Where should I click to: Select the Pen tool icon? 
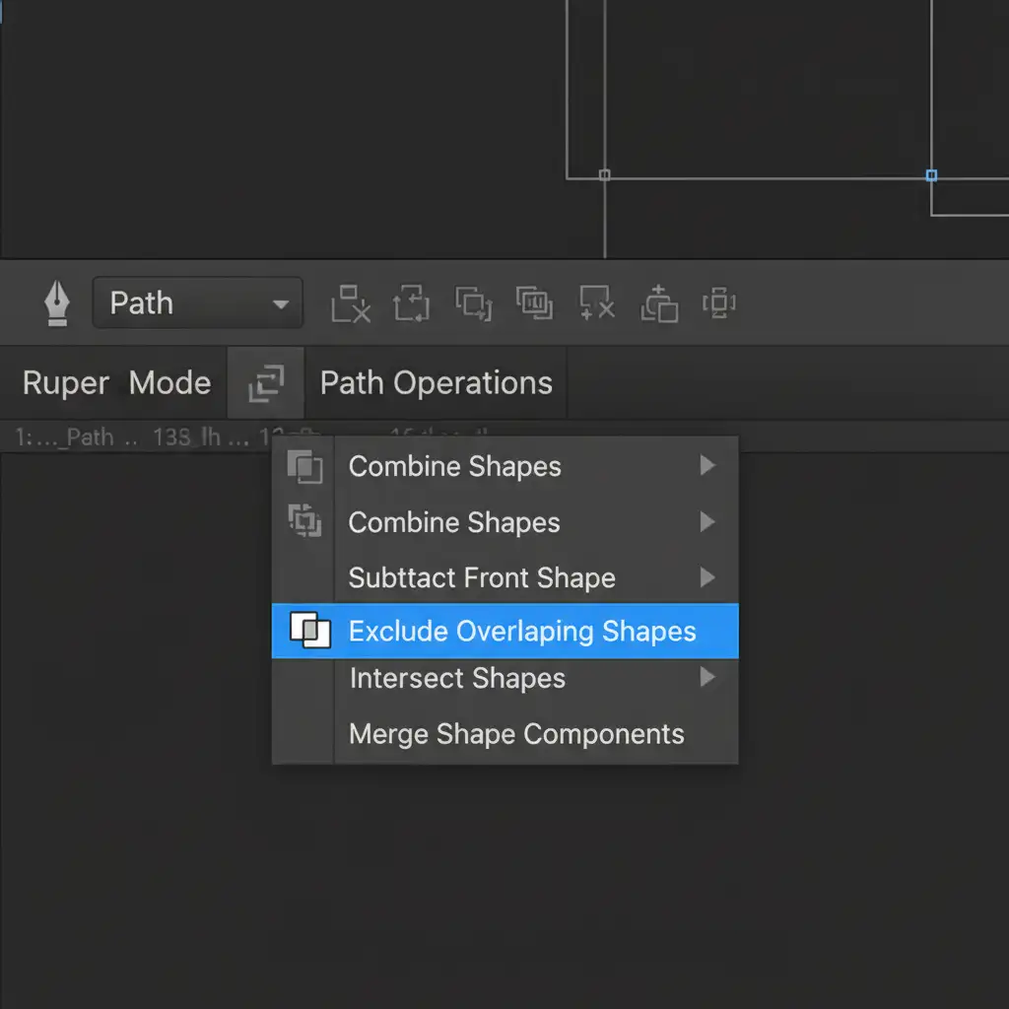click(x=56, y=303)
